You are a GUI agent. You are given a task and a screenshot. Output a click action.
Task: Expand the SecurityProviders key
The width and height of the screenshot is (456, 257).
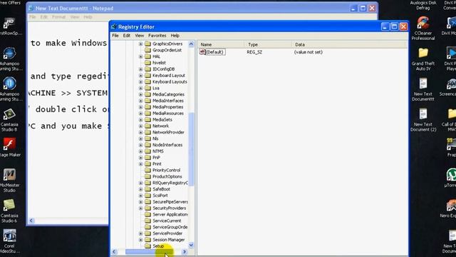coord(141,208)
